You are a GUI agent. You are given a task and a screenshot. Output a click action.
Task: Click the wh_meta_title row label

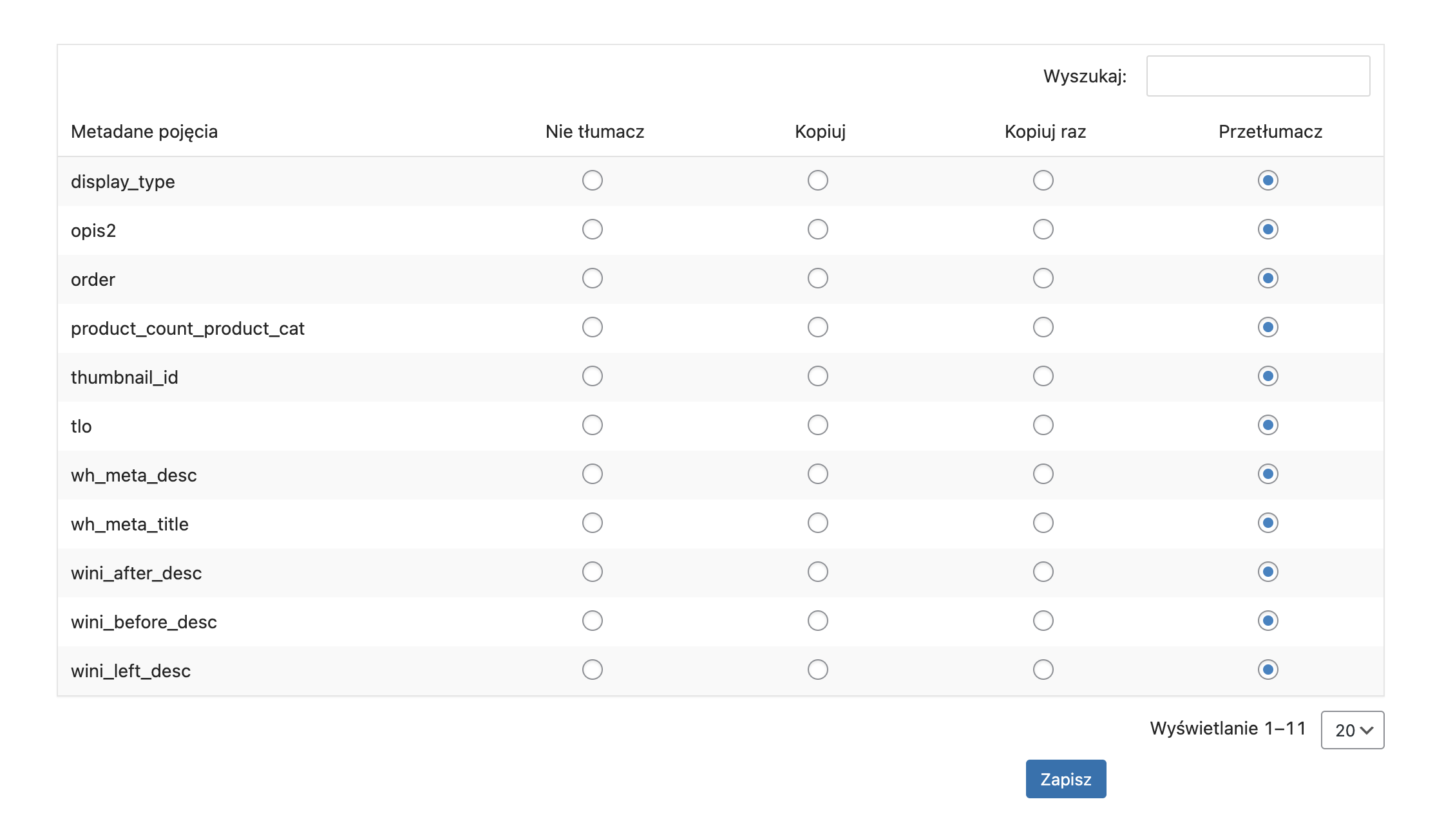tap(129, 524)
